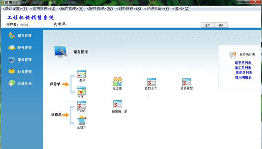Screen dimensions: 262x149
Task: Select 财务管理 label in sidebar
Action: click(x=25, y=72)
